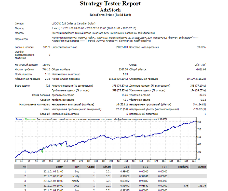228x191 pixels.
Task: Select the 'MoneyManagement=0; Mart=0' parameters text
Action: point(125,39)
